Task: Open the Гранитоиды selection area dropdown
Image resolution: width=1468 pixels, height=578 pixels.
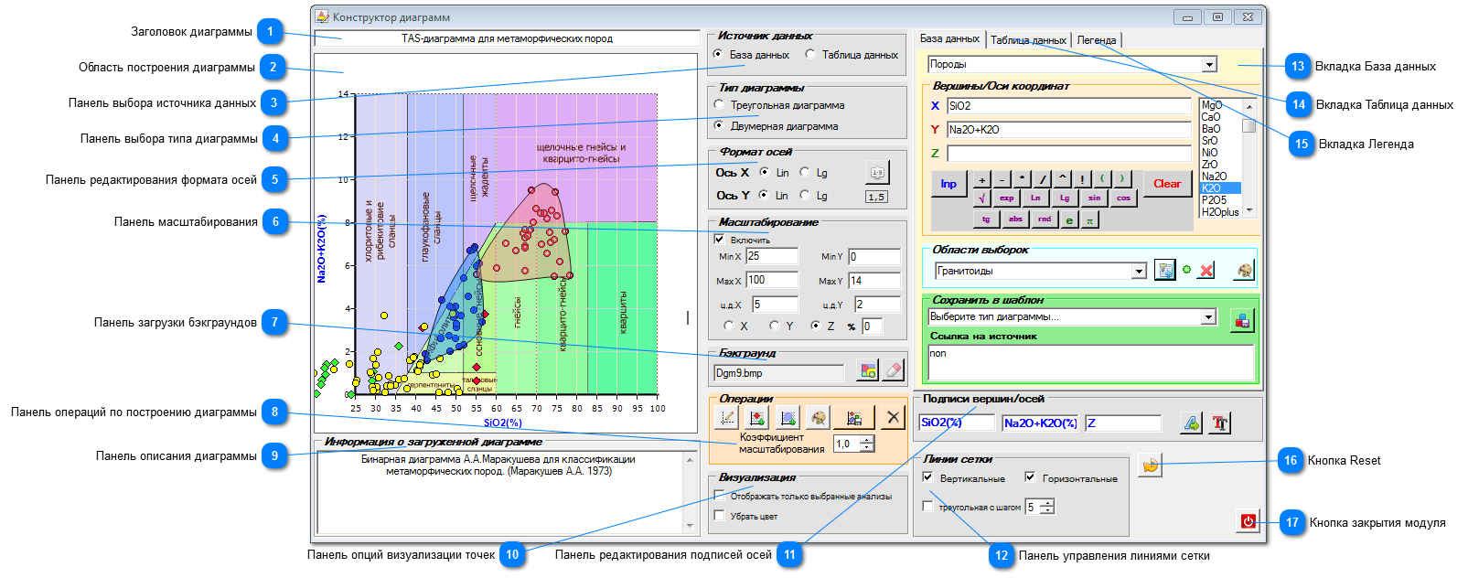Action: (x=1139, y=271)
